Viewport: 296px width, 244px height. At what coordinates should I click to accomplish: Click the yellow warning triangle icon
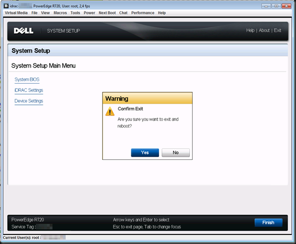pos(110,111)
